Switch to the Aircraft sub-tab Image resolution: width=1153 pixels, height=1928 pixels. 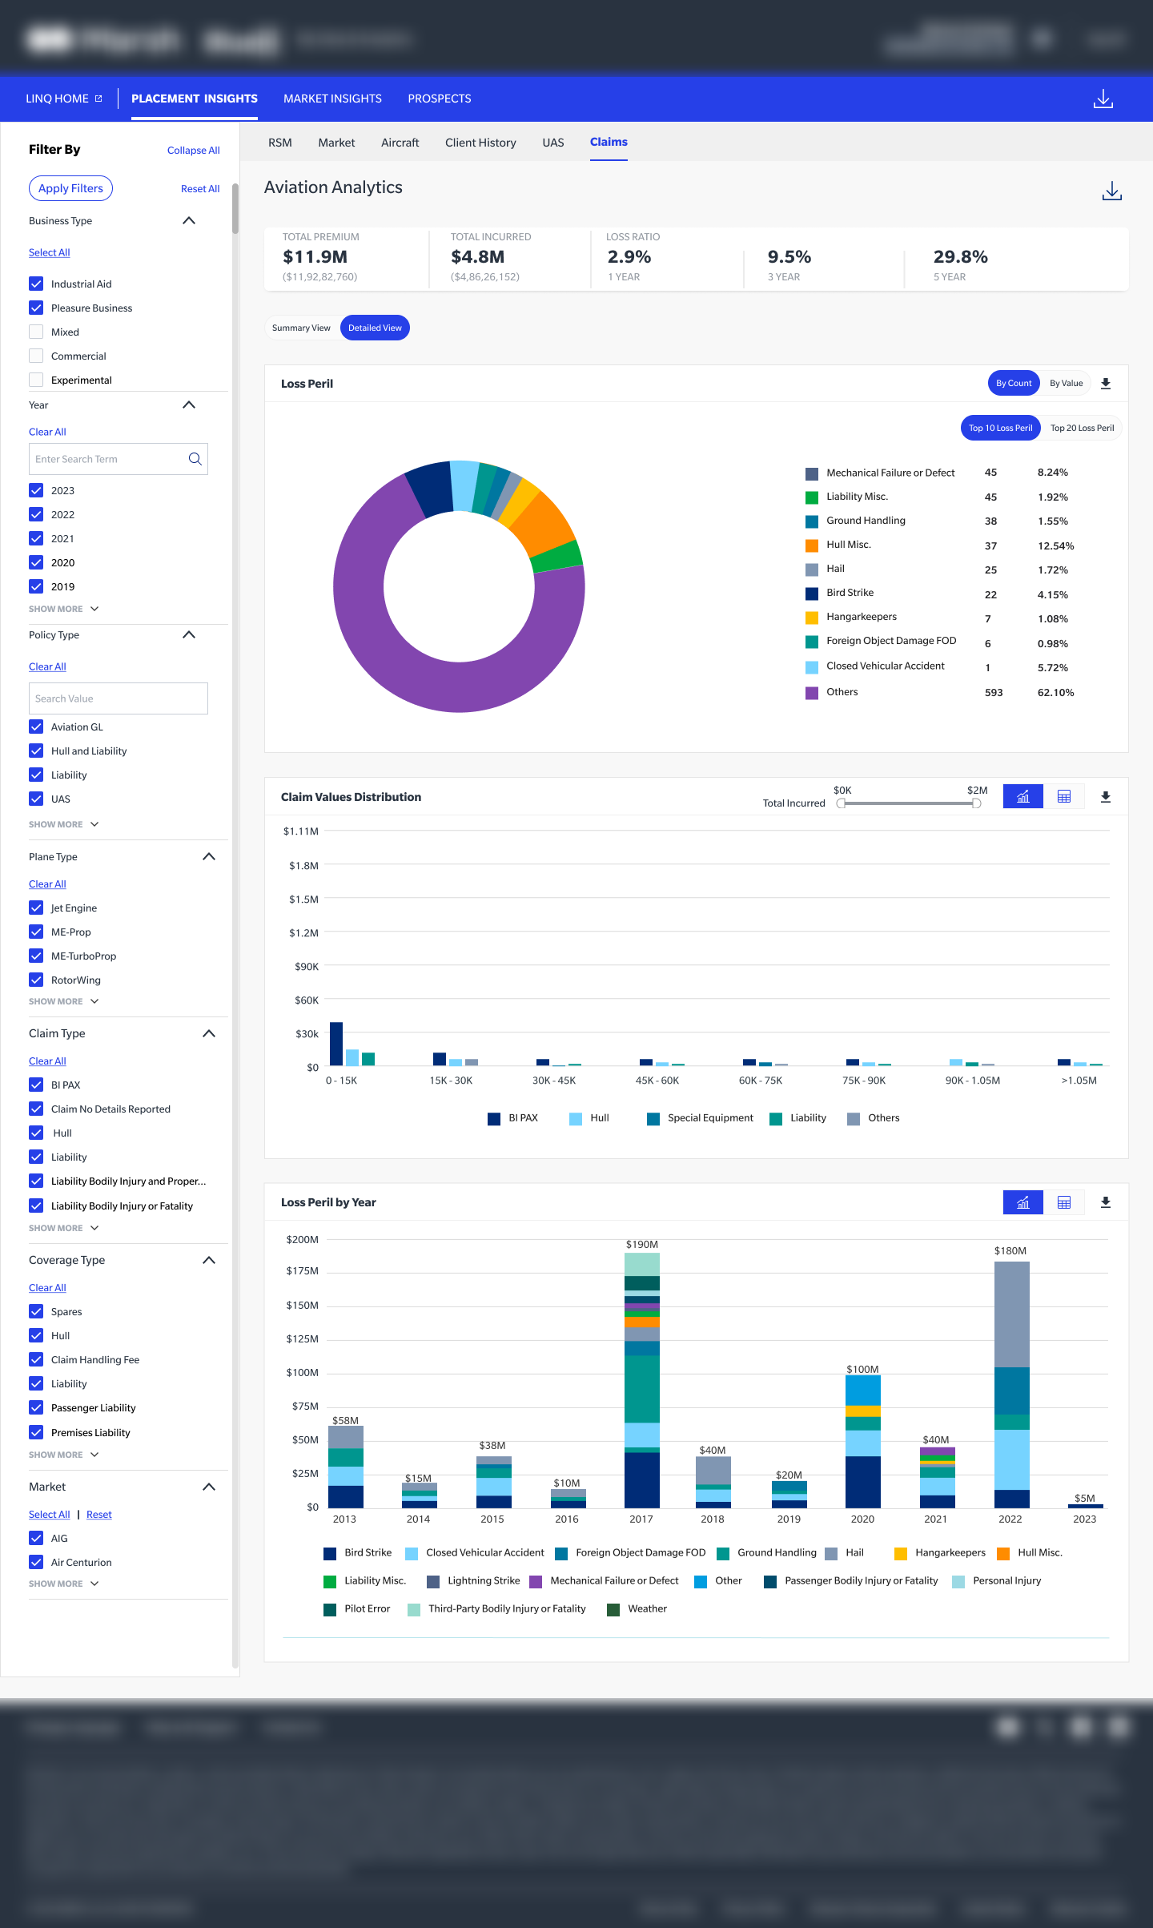point(400,143)
